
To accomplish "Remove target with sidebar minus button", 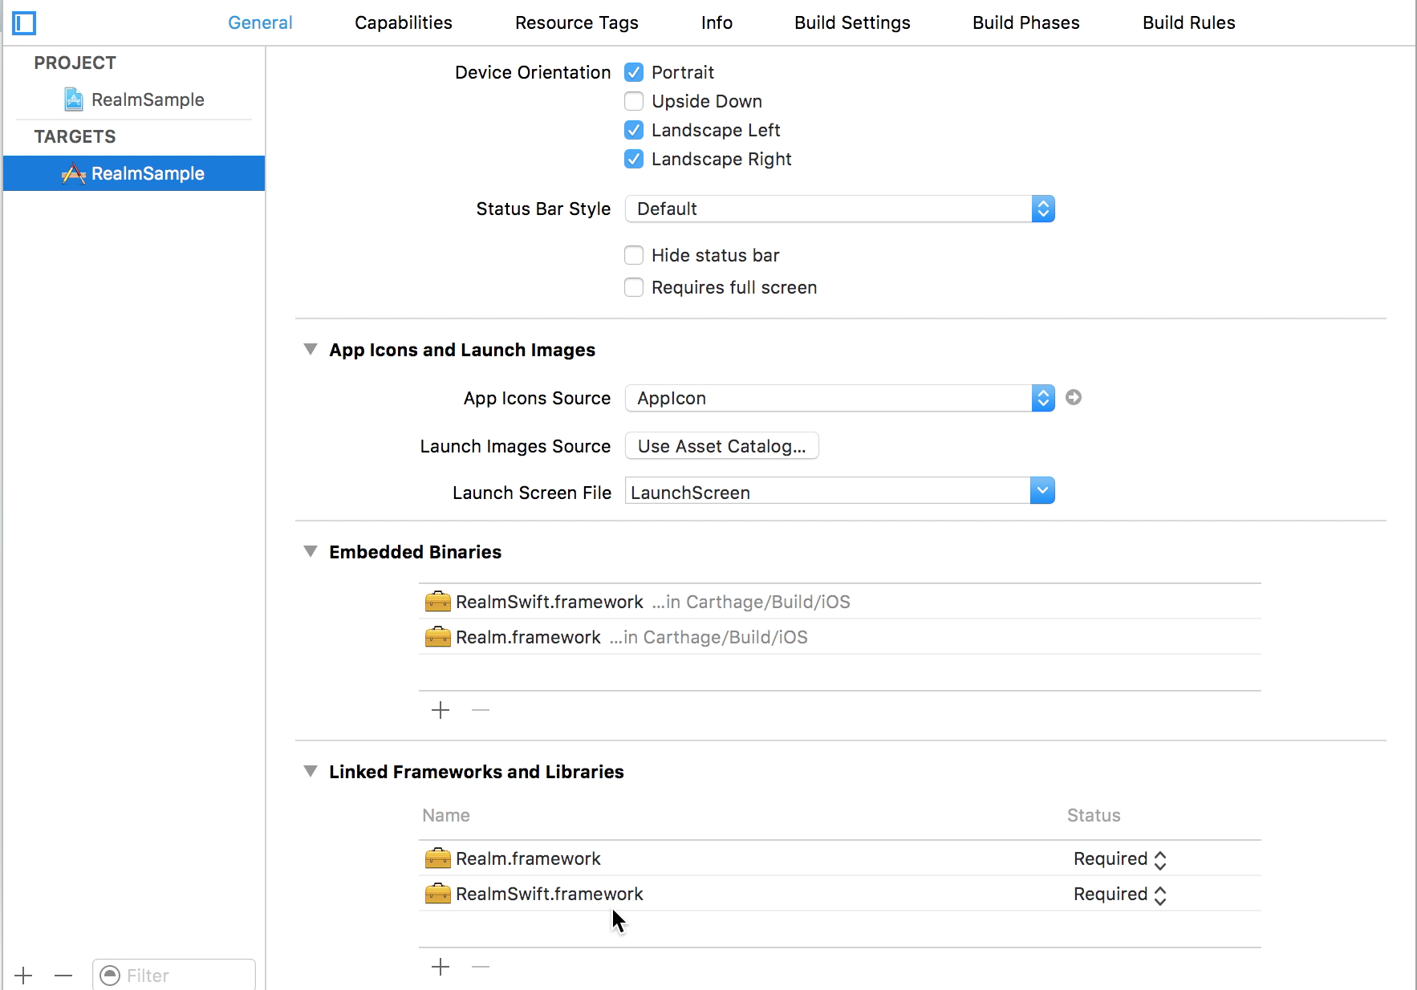I will pos(63,976).
